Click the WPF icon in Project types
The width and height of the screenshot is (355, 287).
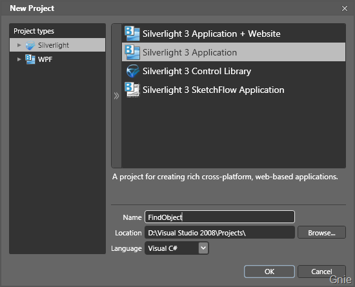pyautogui.click(x=30, y=59)
